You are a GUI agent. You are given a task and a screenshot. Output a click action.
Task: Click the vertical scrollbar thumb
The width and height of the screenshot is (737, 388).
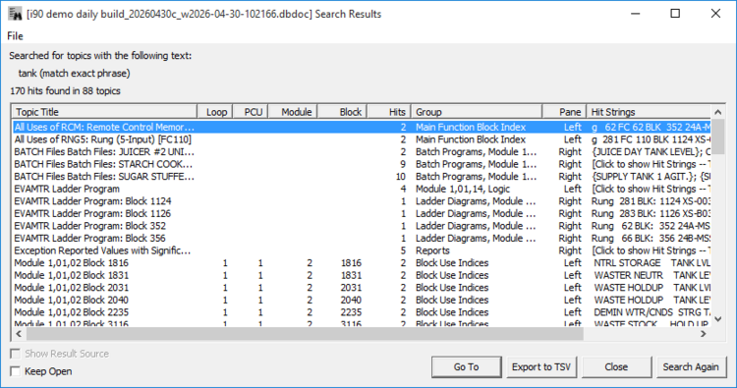coord(717,137)
